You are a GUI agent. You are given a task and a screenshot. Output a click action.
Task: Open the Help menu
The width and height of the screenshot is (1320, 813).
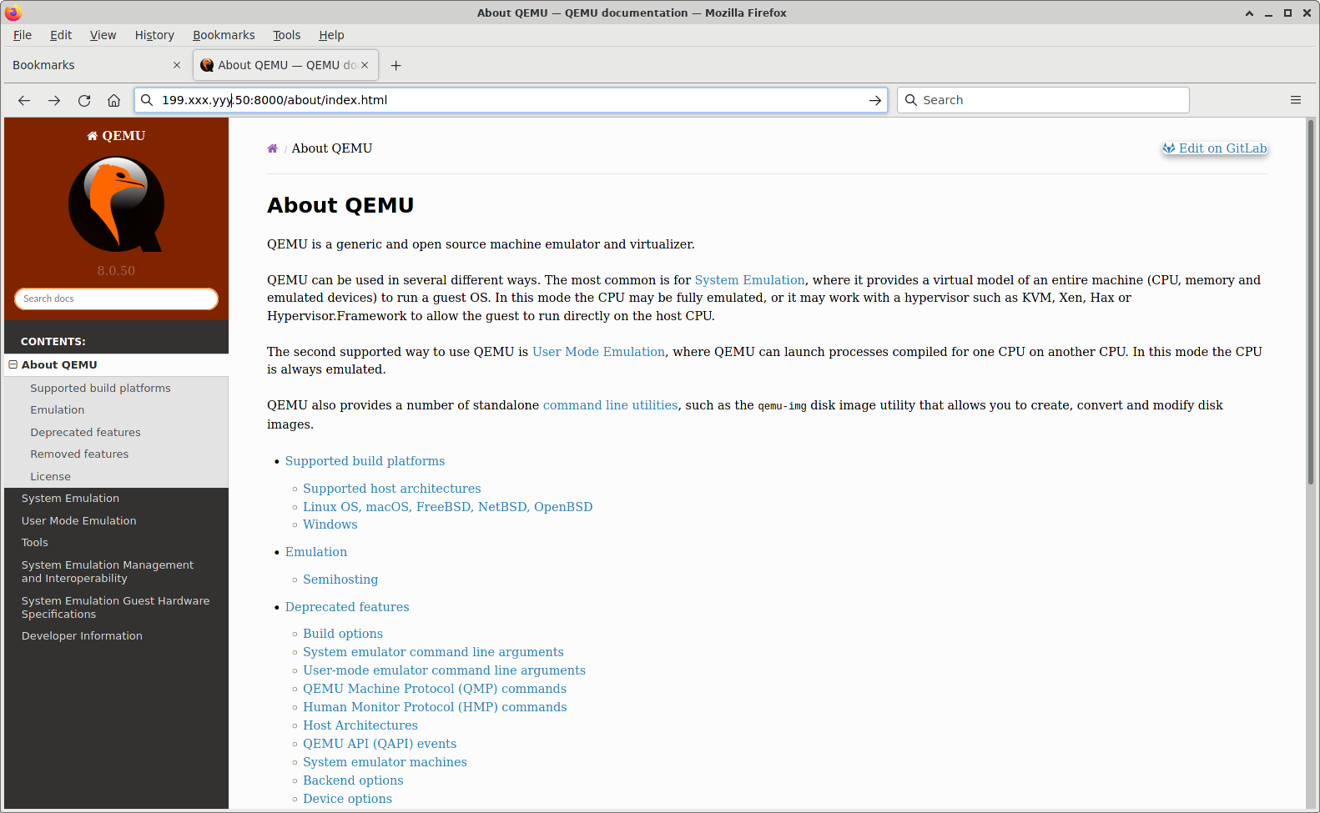pyautogui.click(x=331, y=35)
